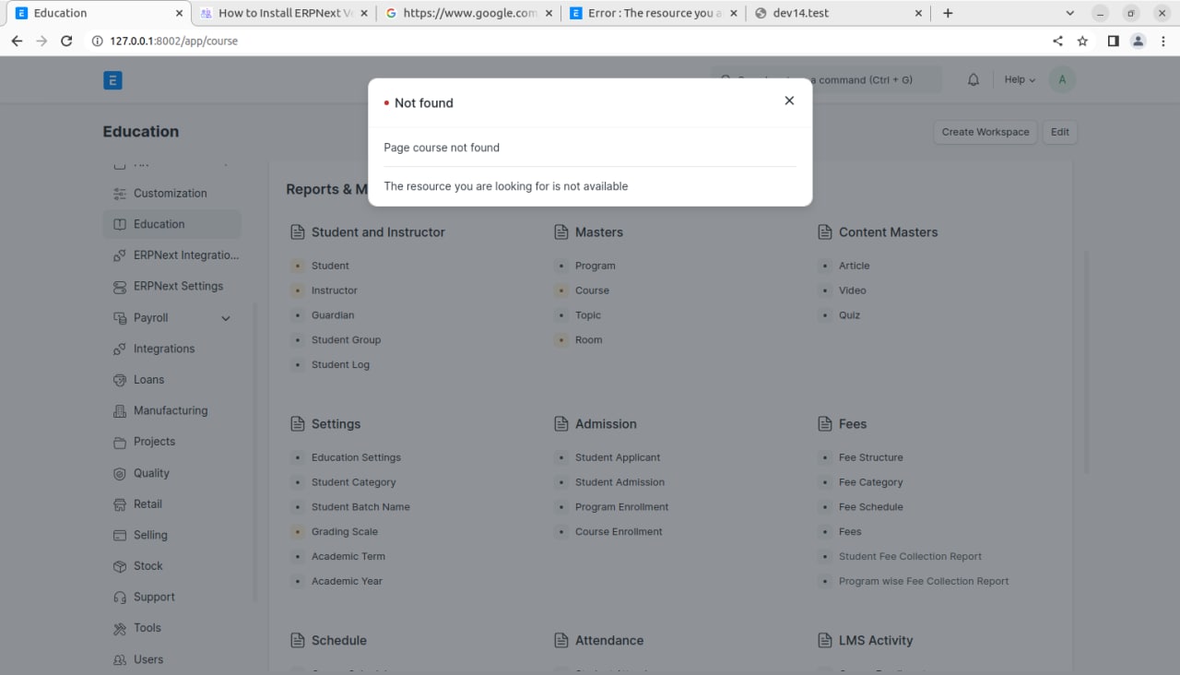The height and width of the screenshot is (675, 1180).
Task: Open Education Settings link
Action: pyautogui.click(x=356, y=457)
